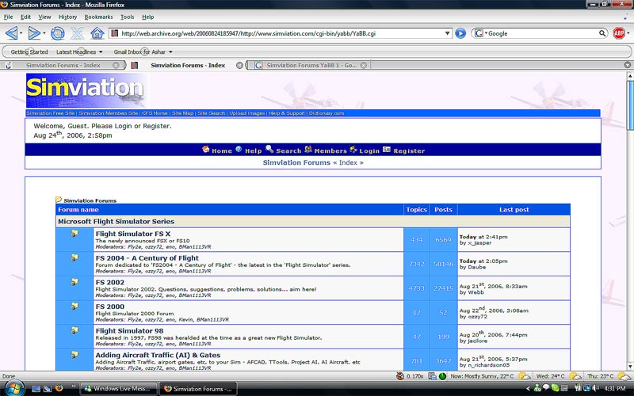This screenshot has height=396, width=634.
Task: Expand the Gmail Inbox for Ashar dropdown
Action: (170, 52)
